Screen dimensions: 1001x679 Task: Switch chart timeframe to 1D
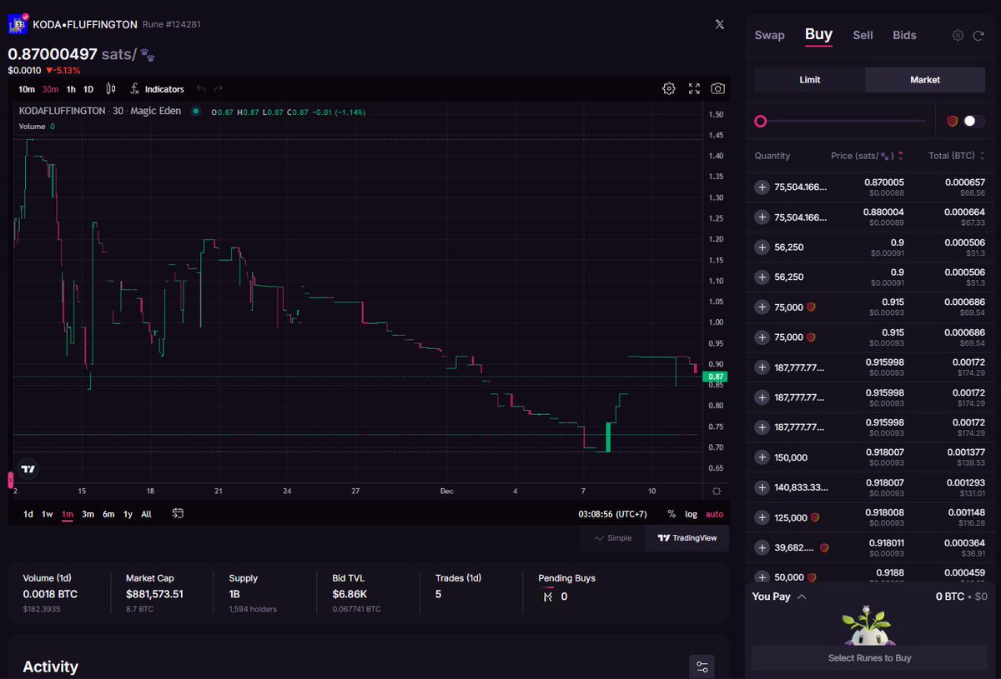point(88,88)
